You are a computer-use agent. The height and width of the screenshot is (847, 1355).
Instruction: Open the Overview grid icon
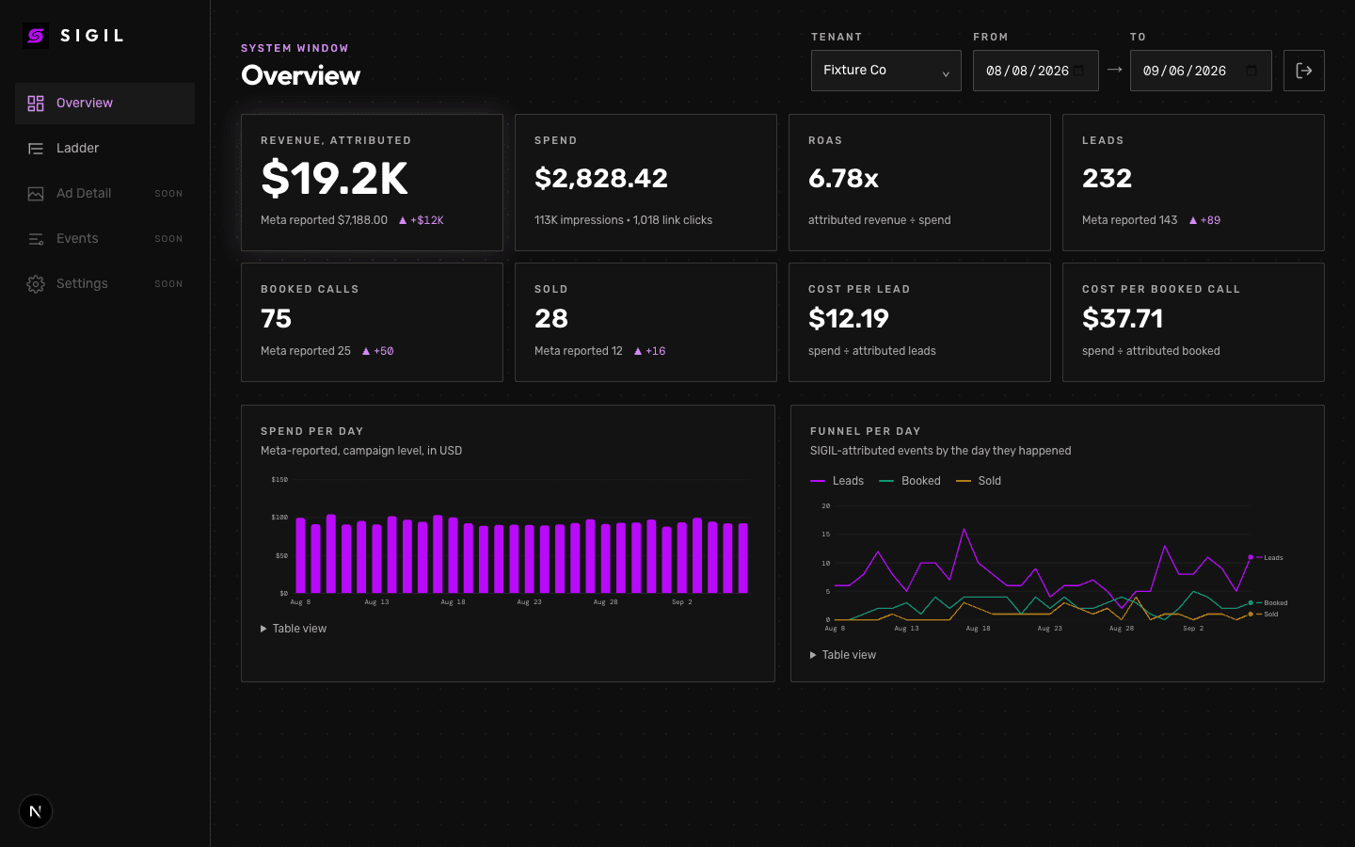pyautogui.click(x=36, y=104)
